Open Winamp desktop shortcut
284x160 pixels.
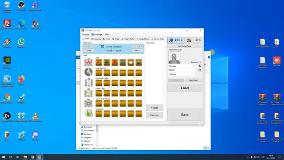click(7, 43)
